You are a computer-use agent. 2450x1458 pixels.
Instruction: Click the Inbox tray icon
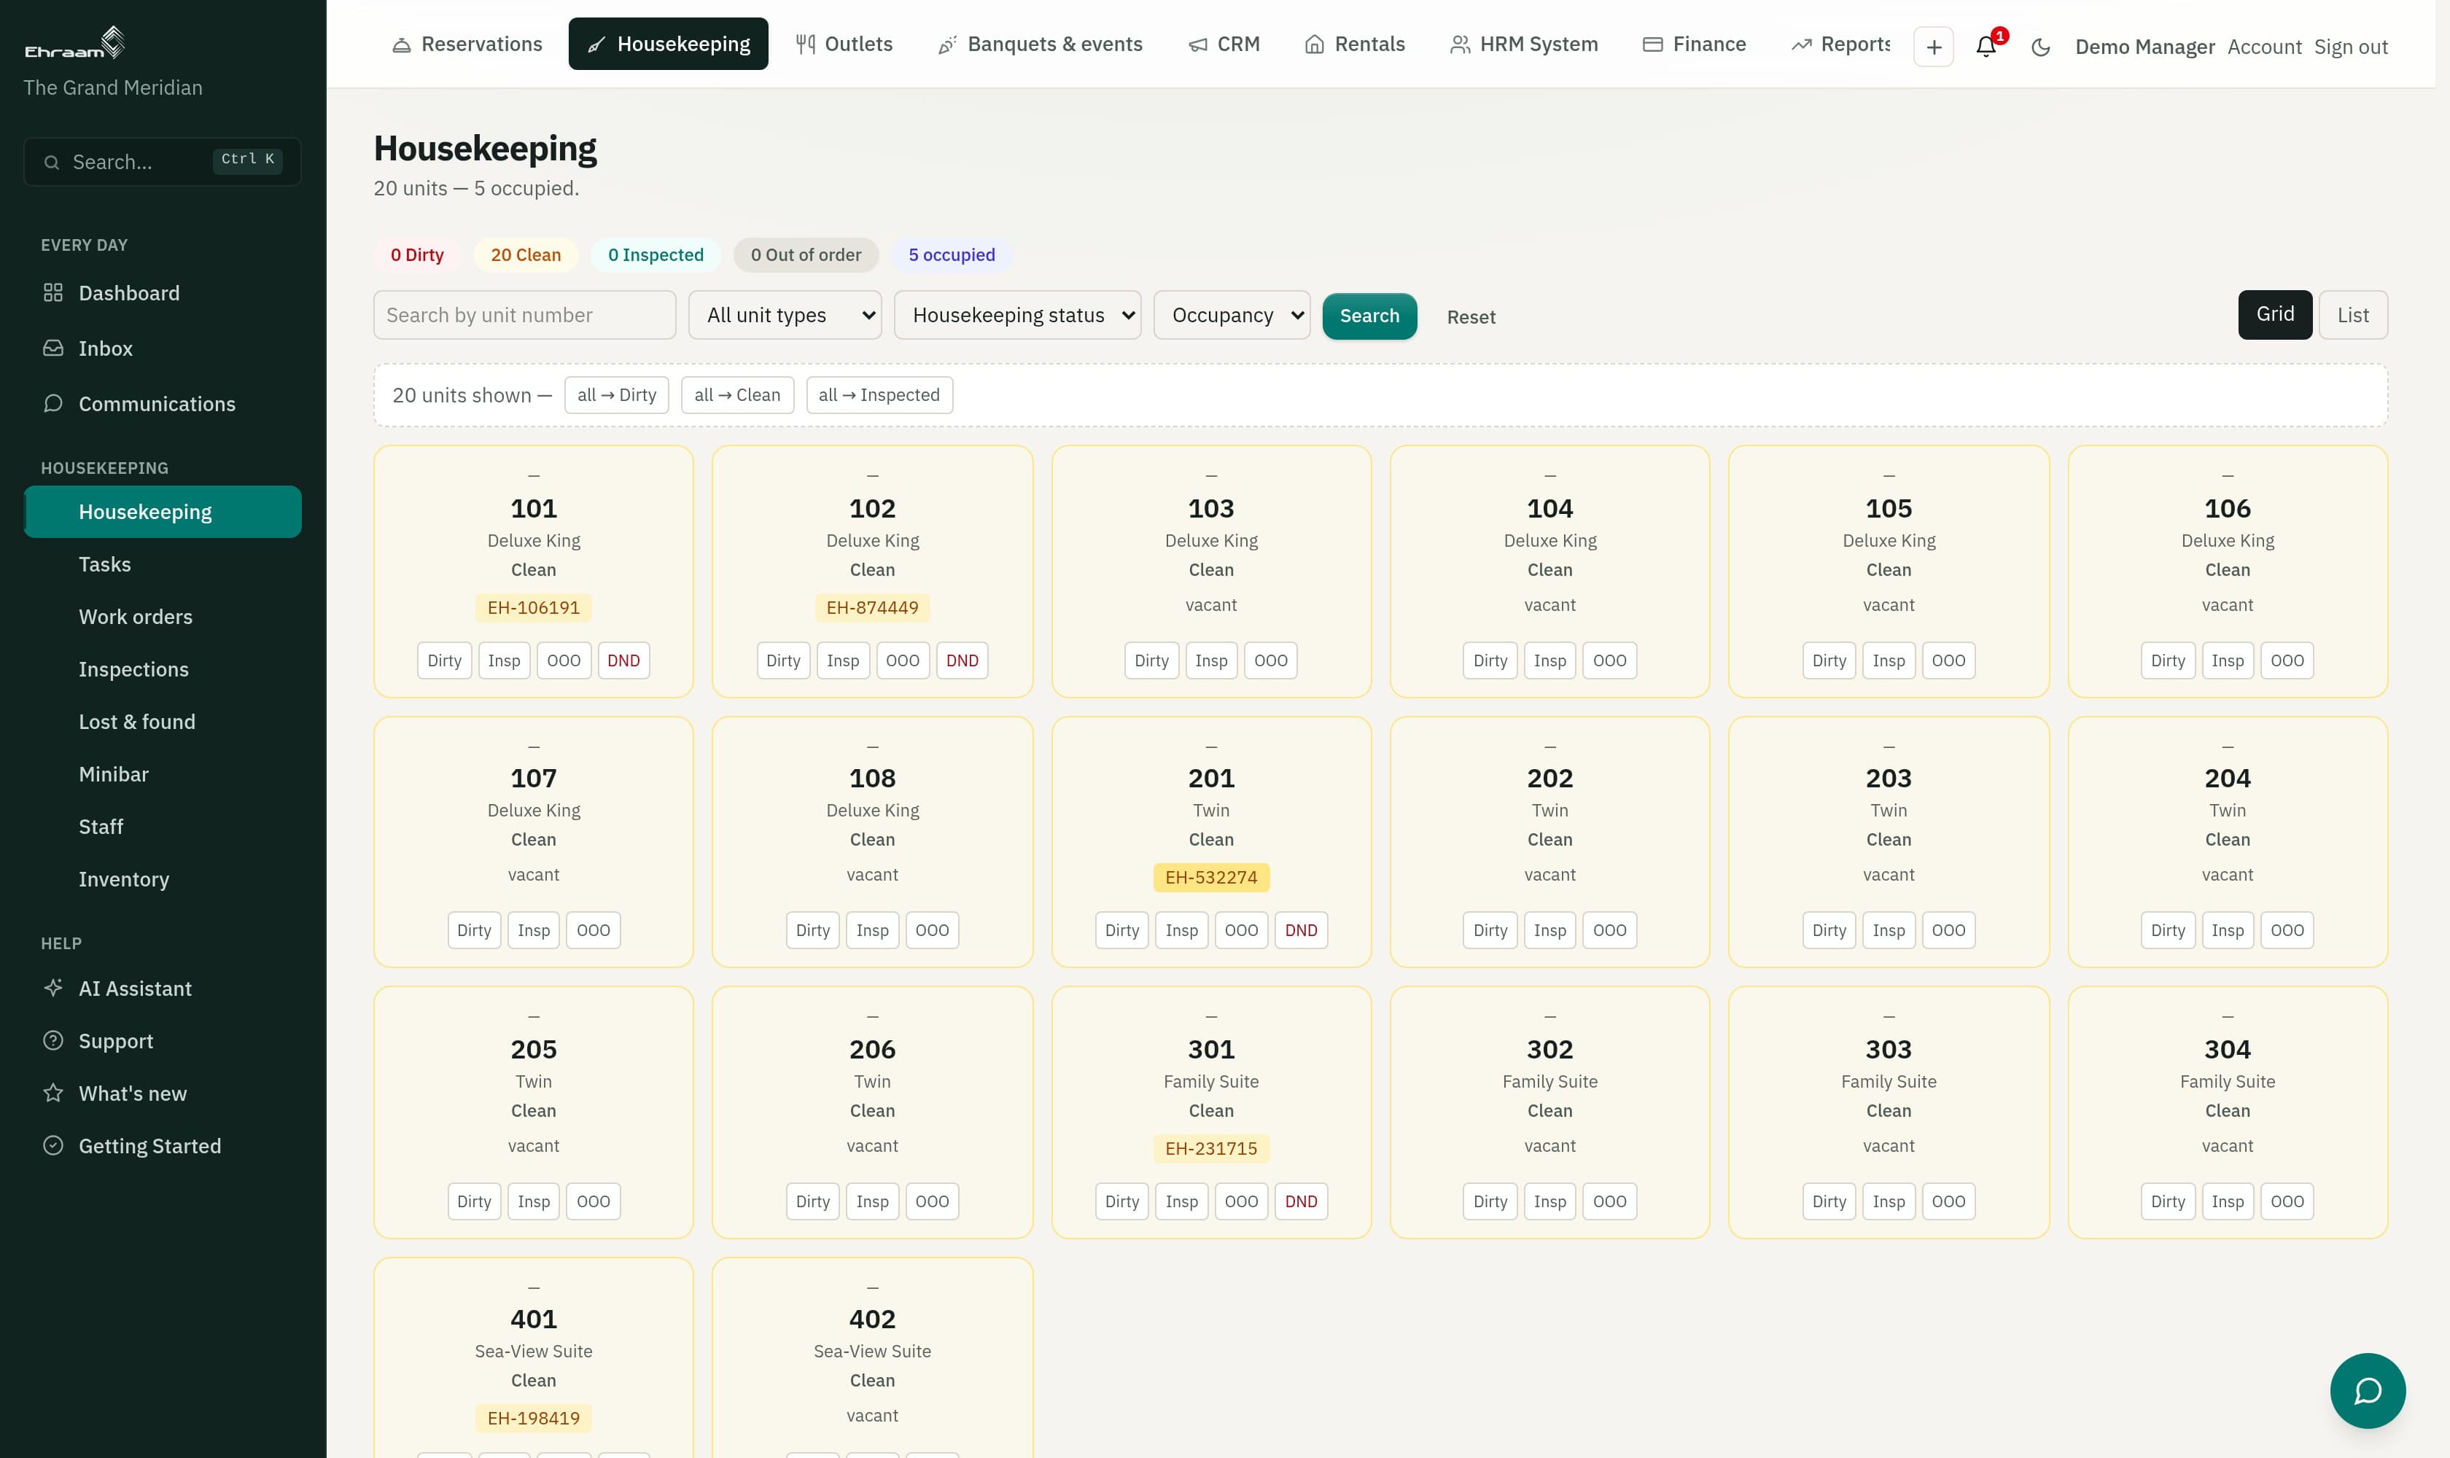[53, 348]
